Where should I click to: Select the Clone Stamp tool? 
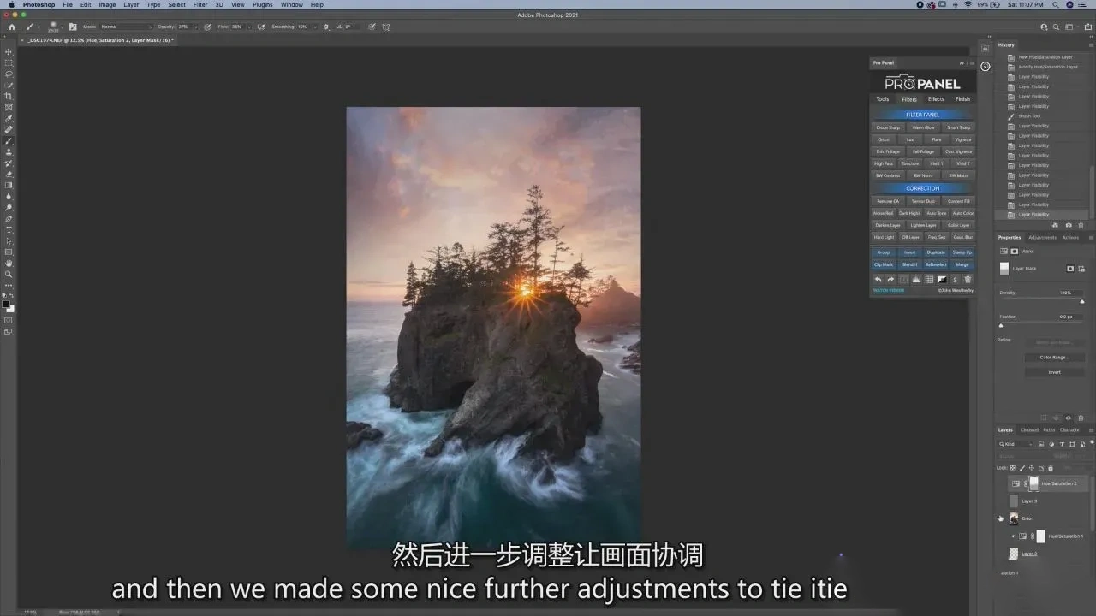click(x=9, y=152)
